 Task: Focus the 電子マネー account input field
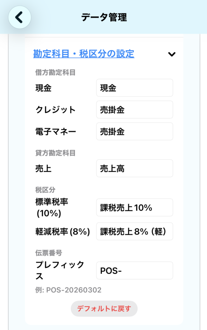tap(134, 131)
